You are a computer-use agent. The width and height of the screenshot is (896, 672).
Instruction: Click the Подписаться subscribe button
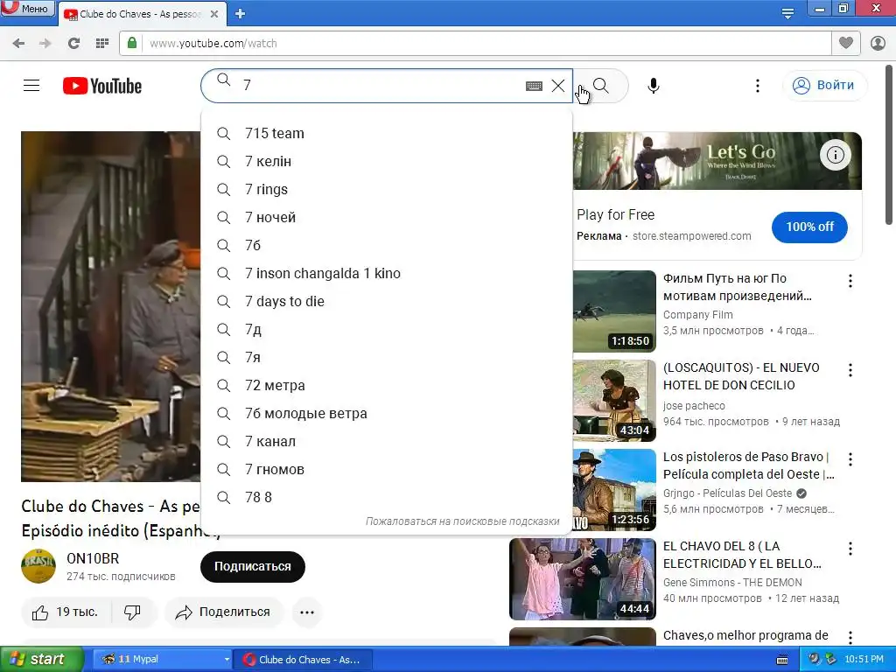(x=253, y=567)
